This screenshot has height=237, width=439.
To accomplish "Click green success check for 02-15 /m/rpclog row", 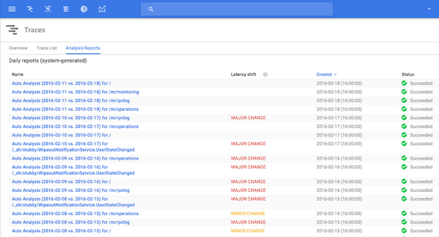I will click(x=404, y=222).
